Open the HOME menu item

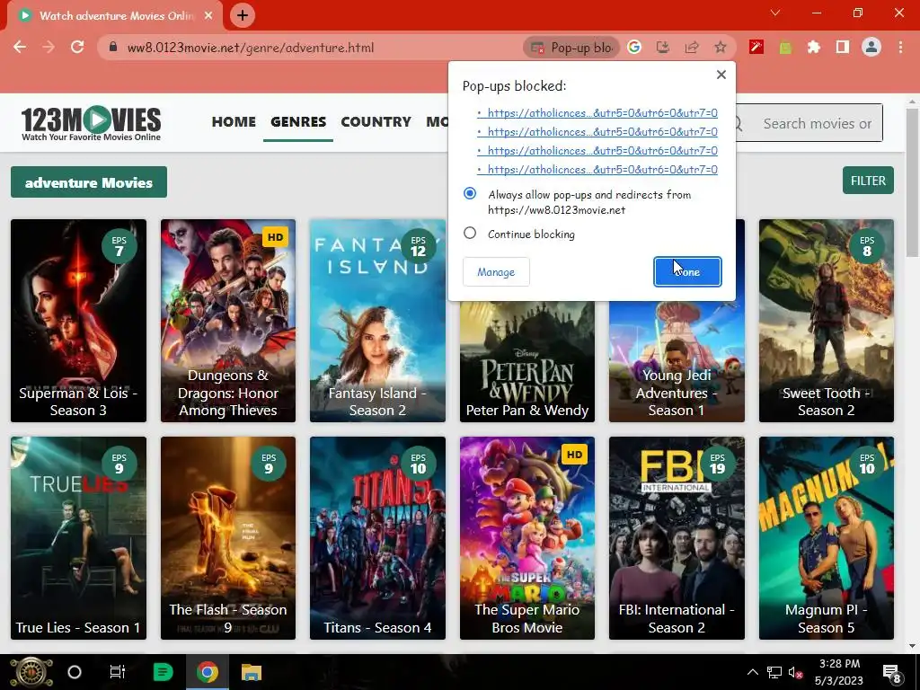coord(234,121)
